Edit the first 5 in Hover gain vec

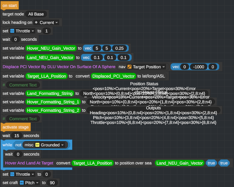pyautogui.click(x=97, y=48)
